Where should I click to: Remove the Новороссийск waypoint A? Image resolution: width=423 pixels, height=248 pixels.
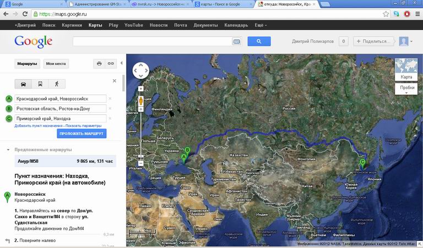pos(110,98)
